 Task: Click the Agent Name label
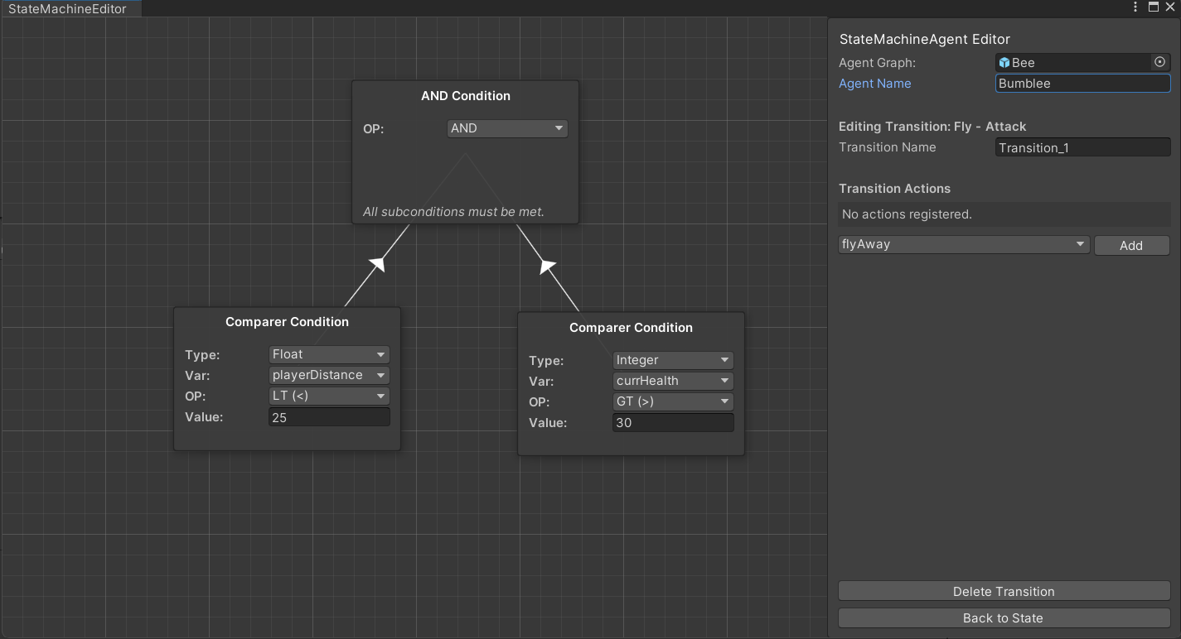point(874,84)
